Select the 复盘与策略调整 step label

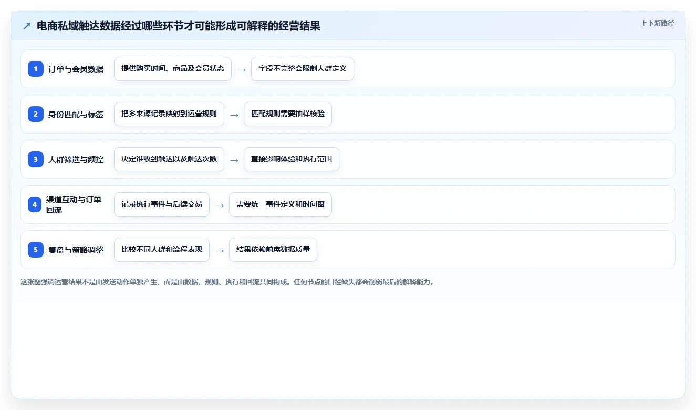[76, 250]
